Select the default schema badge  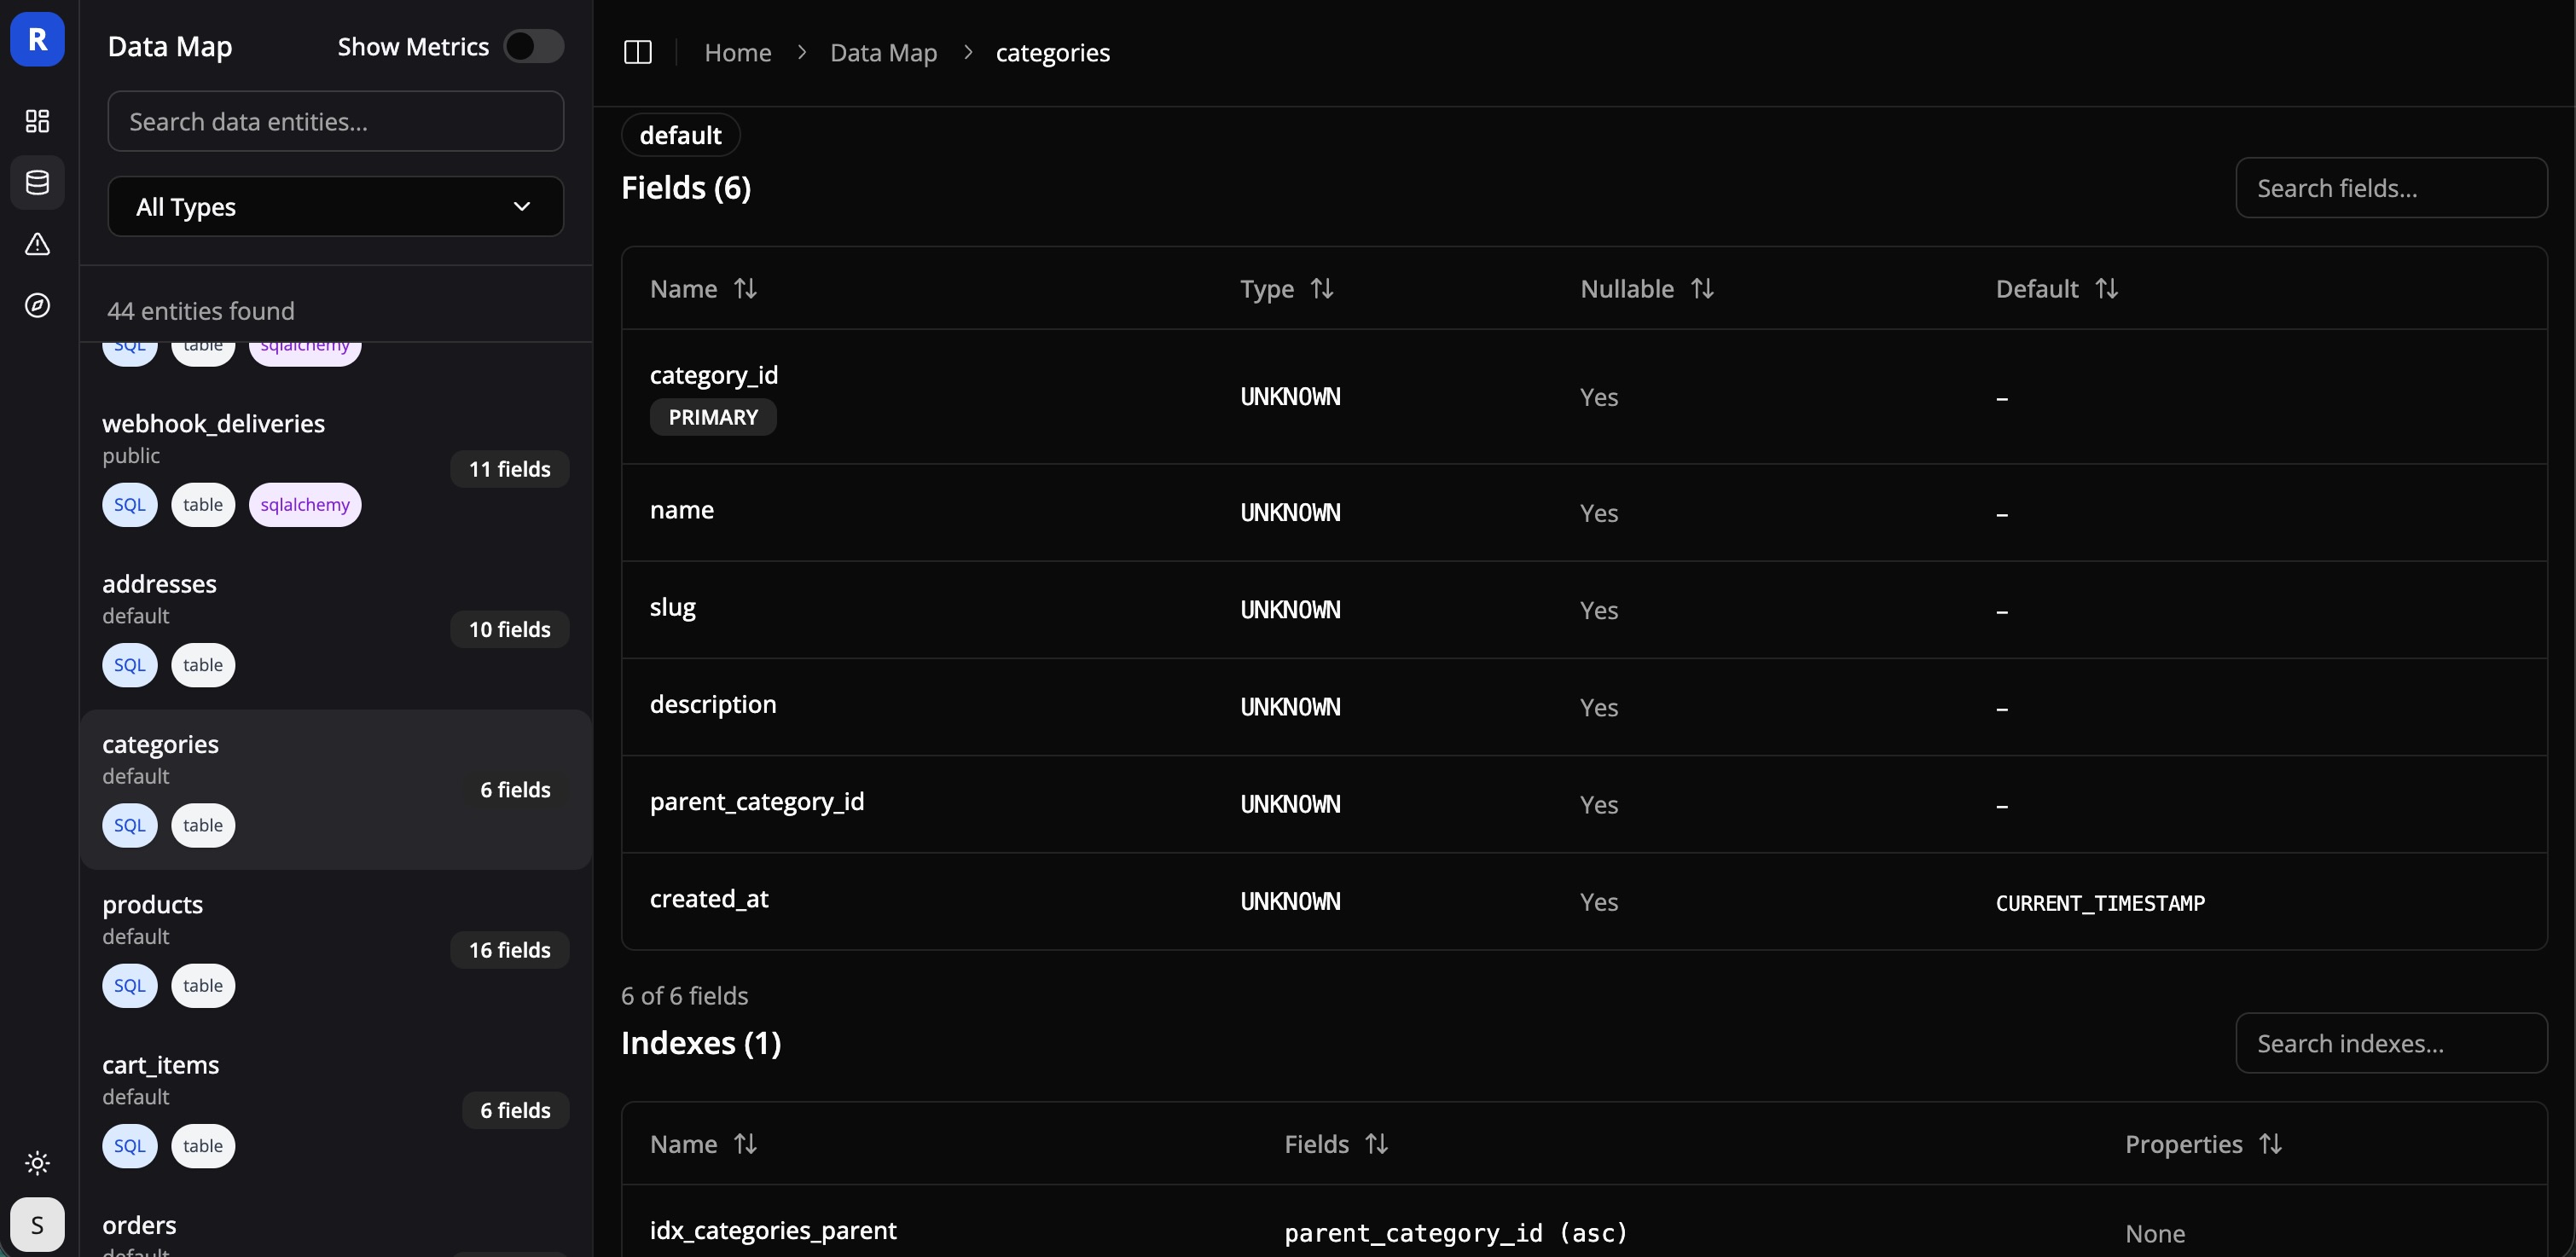click(x=679, y=135)
